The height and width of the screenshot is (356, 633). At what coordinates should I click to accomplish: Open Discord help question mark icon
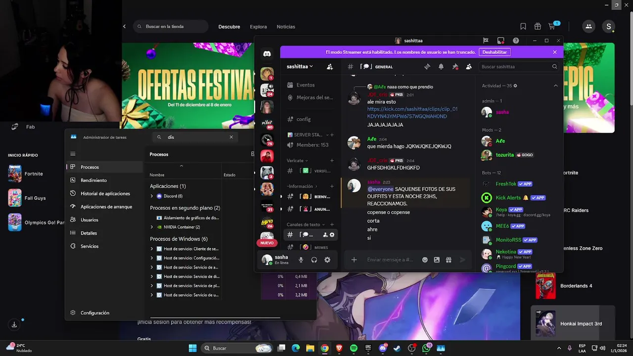516,41
